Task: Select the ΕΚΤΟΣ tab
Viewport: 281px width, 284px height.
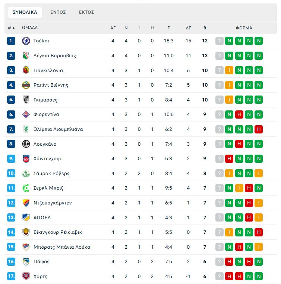Action: coord(86,12)
